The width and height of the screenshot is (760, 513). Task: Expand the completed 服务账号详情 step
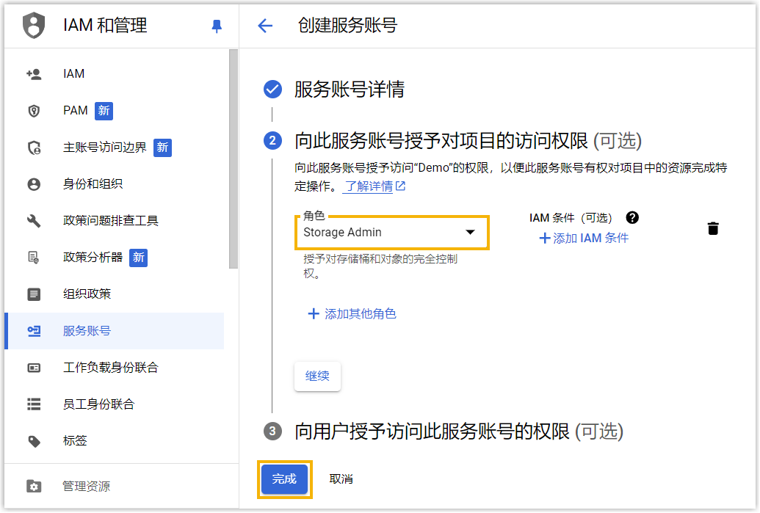[349, 90]
